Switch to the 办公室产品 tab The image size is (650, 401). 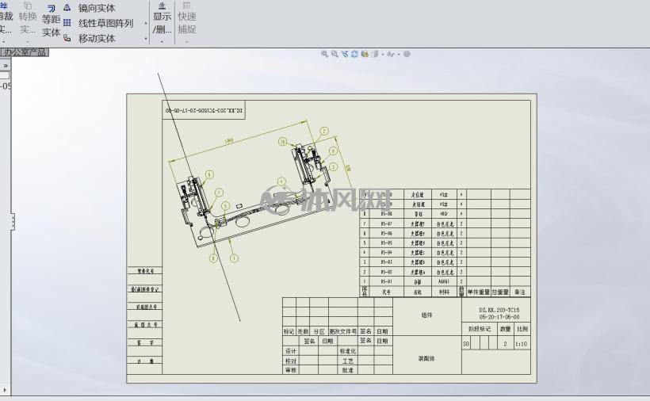click(25, 52)
